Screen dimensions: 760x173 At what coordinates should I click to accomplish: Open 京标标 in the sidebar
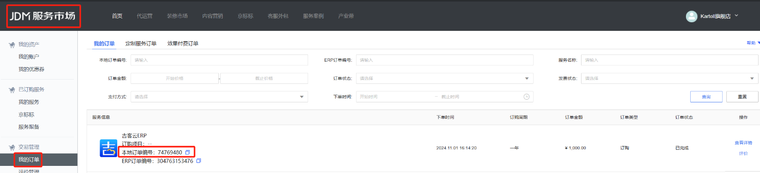coord(26,115)
